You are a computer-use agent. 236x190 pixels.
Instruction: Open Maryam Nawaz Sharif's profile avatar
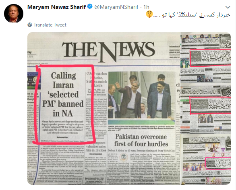tap(14, 14)
